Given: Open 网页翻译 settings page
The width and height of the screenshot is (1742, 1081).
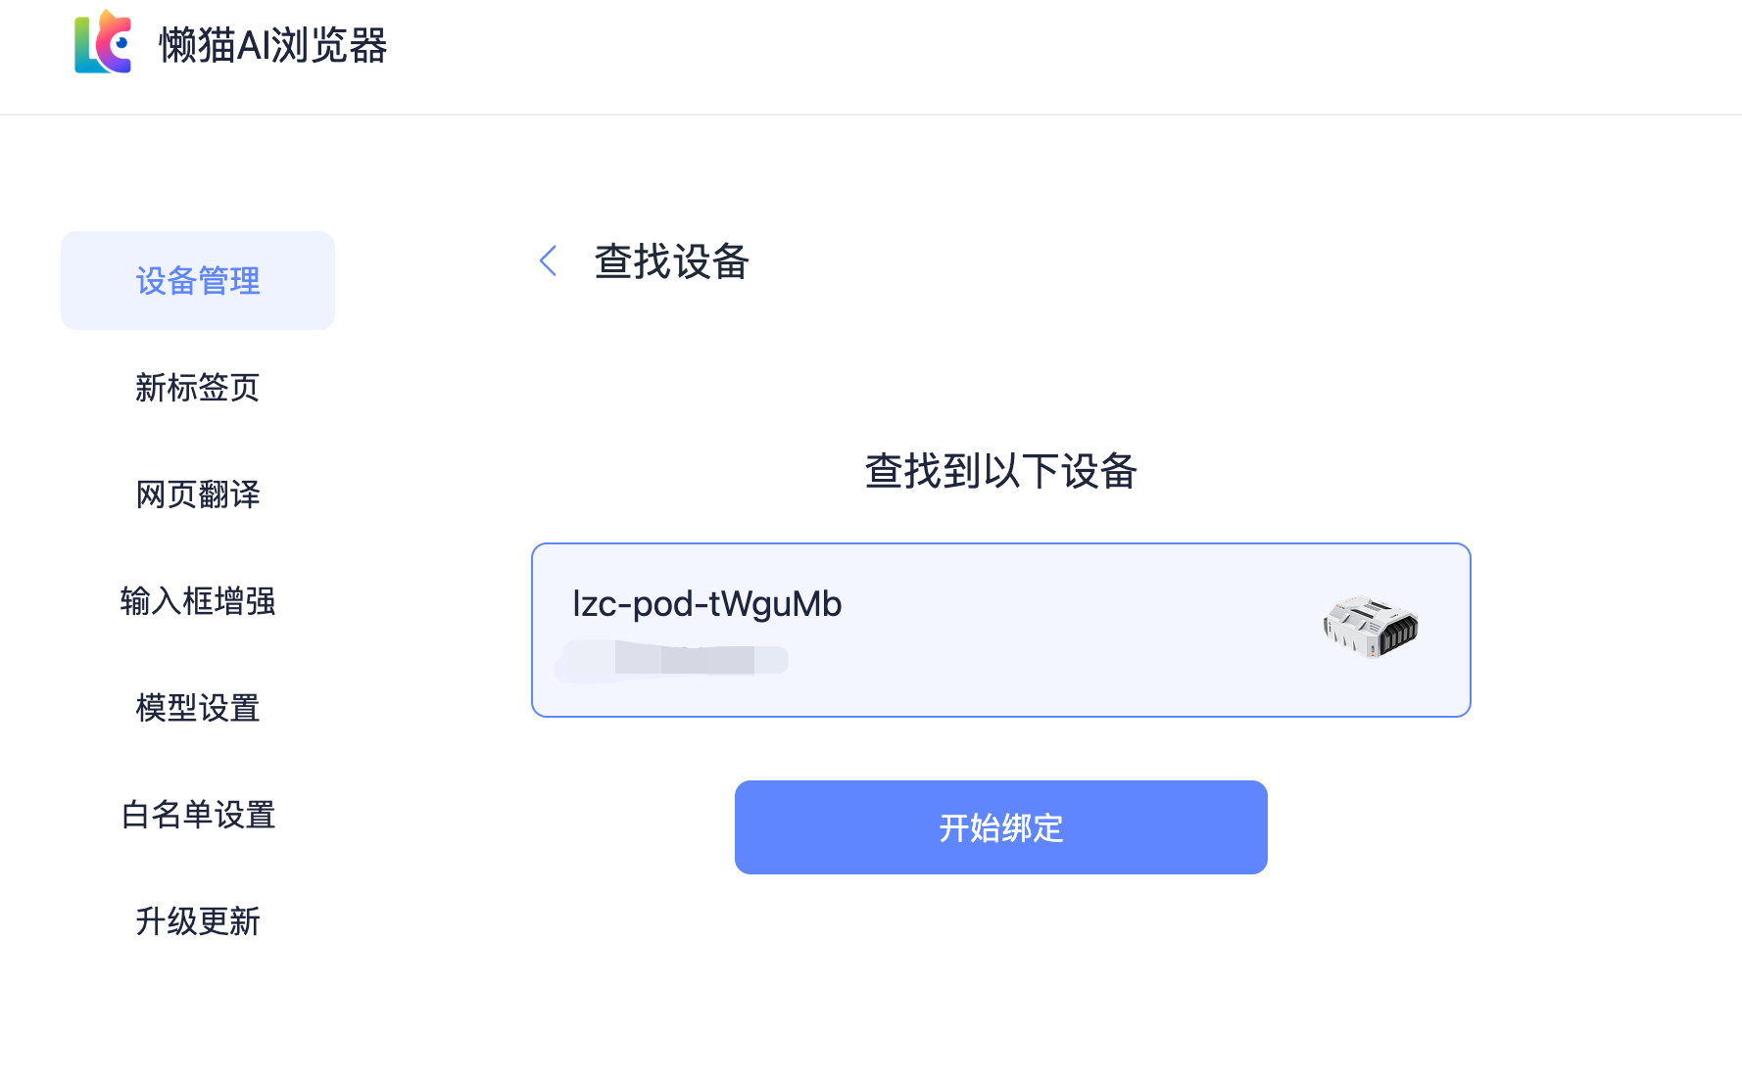Looking at the screenshot, I should [x=197, y=495].
